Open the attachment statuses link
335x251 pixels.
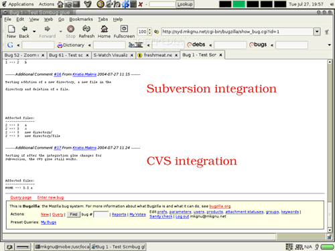pos(245,212)
